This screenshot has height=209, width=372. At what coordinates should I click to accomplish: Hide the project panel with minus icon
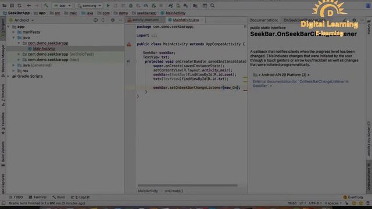[x=120, y=20]
